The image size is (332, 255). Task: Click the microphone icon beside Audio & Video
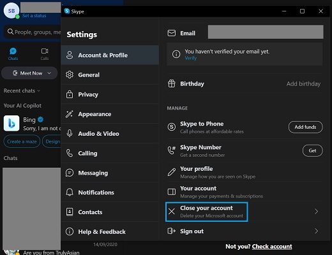coord(70,133)
